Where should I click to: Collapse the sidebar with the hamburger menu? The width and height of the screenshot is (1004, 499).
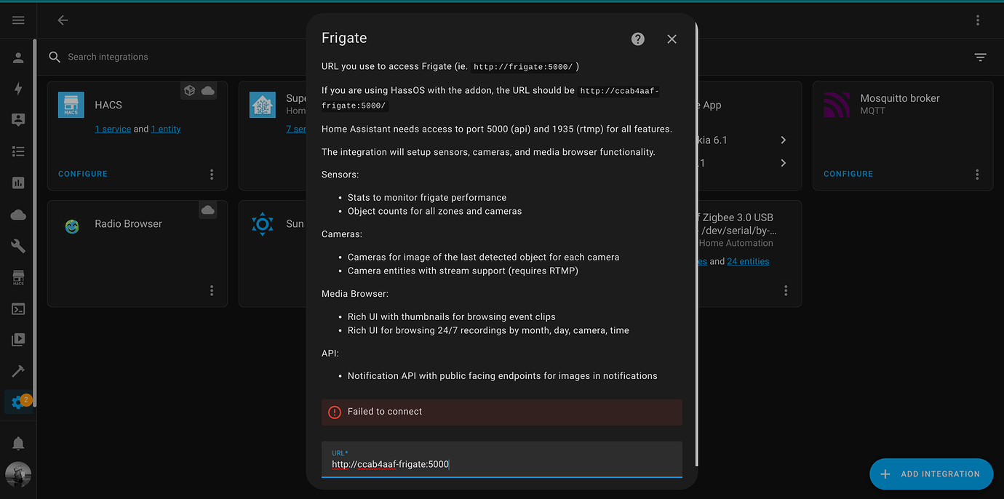point(18,20)
